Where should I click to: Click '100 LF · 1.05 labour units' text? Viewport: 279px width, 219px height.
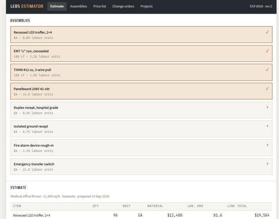pyautogui.click(x=37, y=75)
